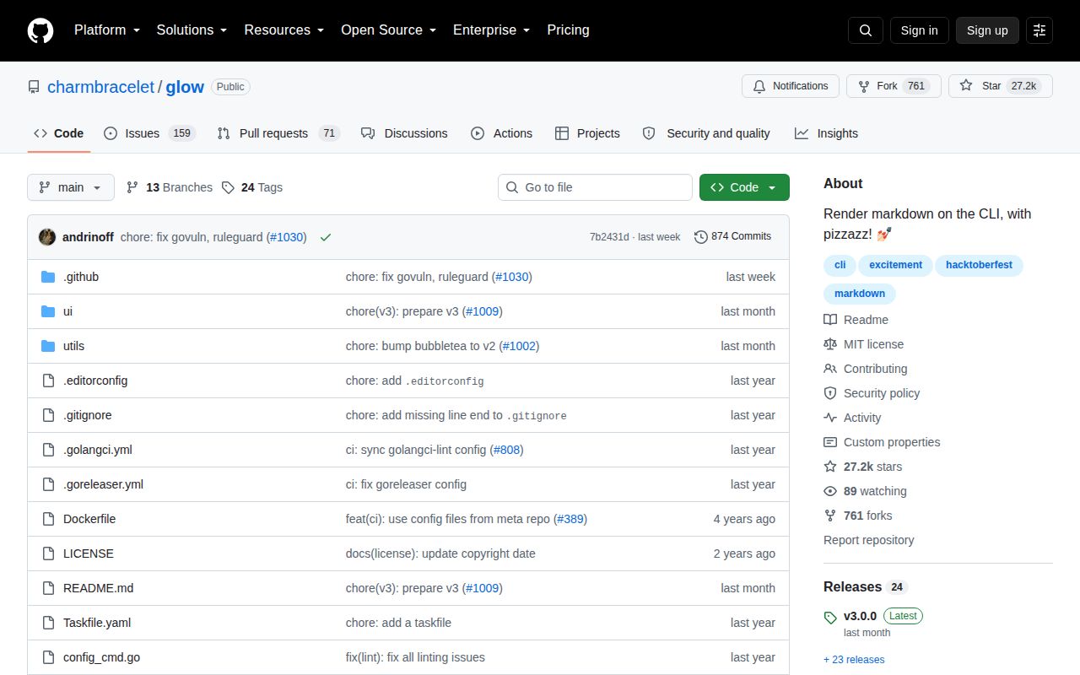Click the markdown topic tag

860,294
